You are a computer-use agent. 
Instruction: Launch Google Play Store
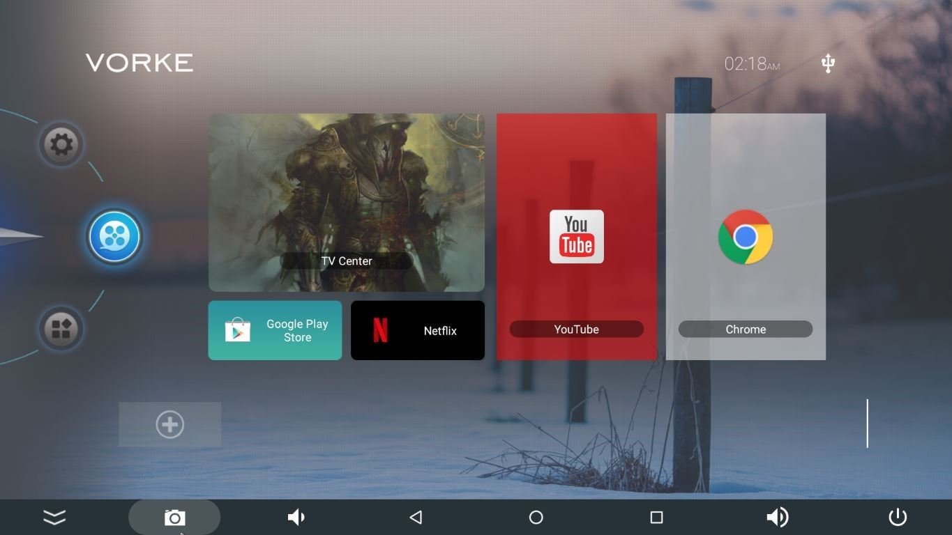point(275,330)
